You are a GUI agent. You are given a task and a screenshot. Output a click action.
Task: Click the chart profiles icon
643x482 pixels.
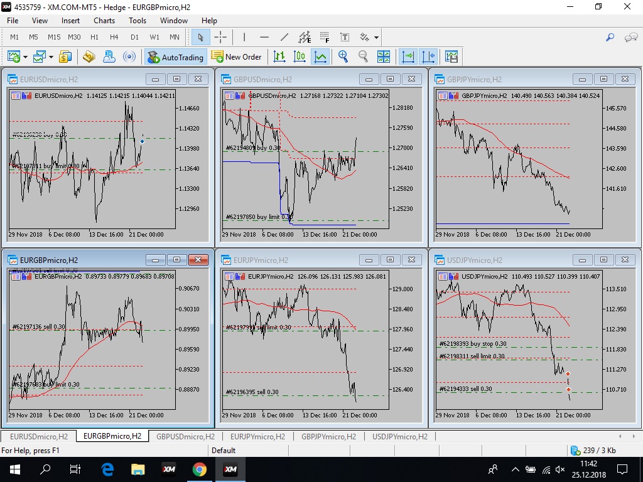[x=39, y=56]
